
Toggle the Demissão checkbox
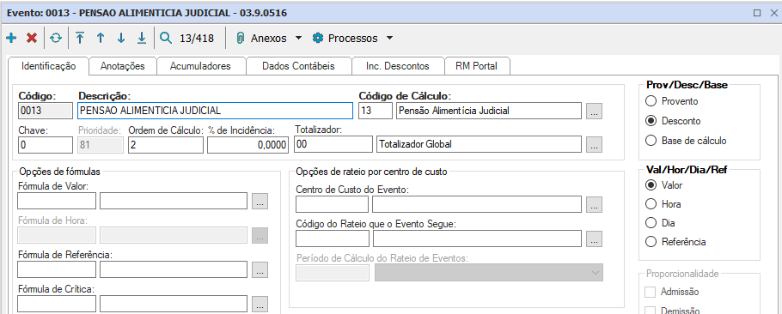pos(650,311)
